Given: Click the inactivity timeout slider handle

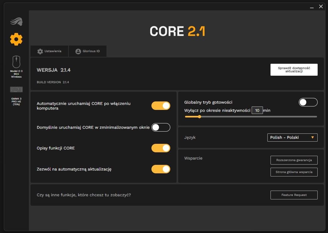Looking at the screenshot, I should (200, 117).
